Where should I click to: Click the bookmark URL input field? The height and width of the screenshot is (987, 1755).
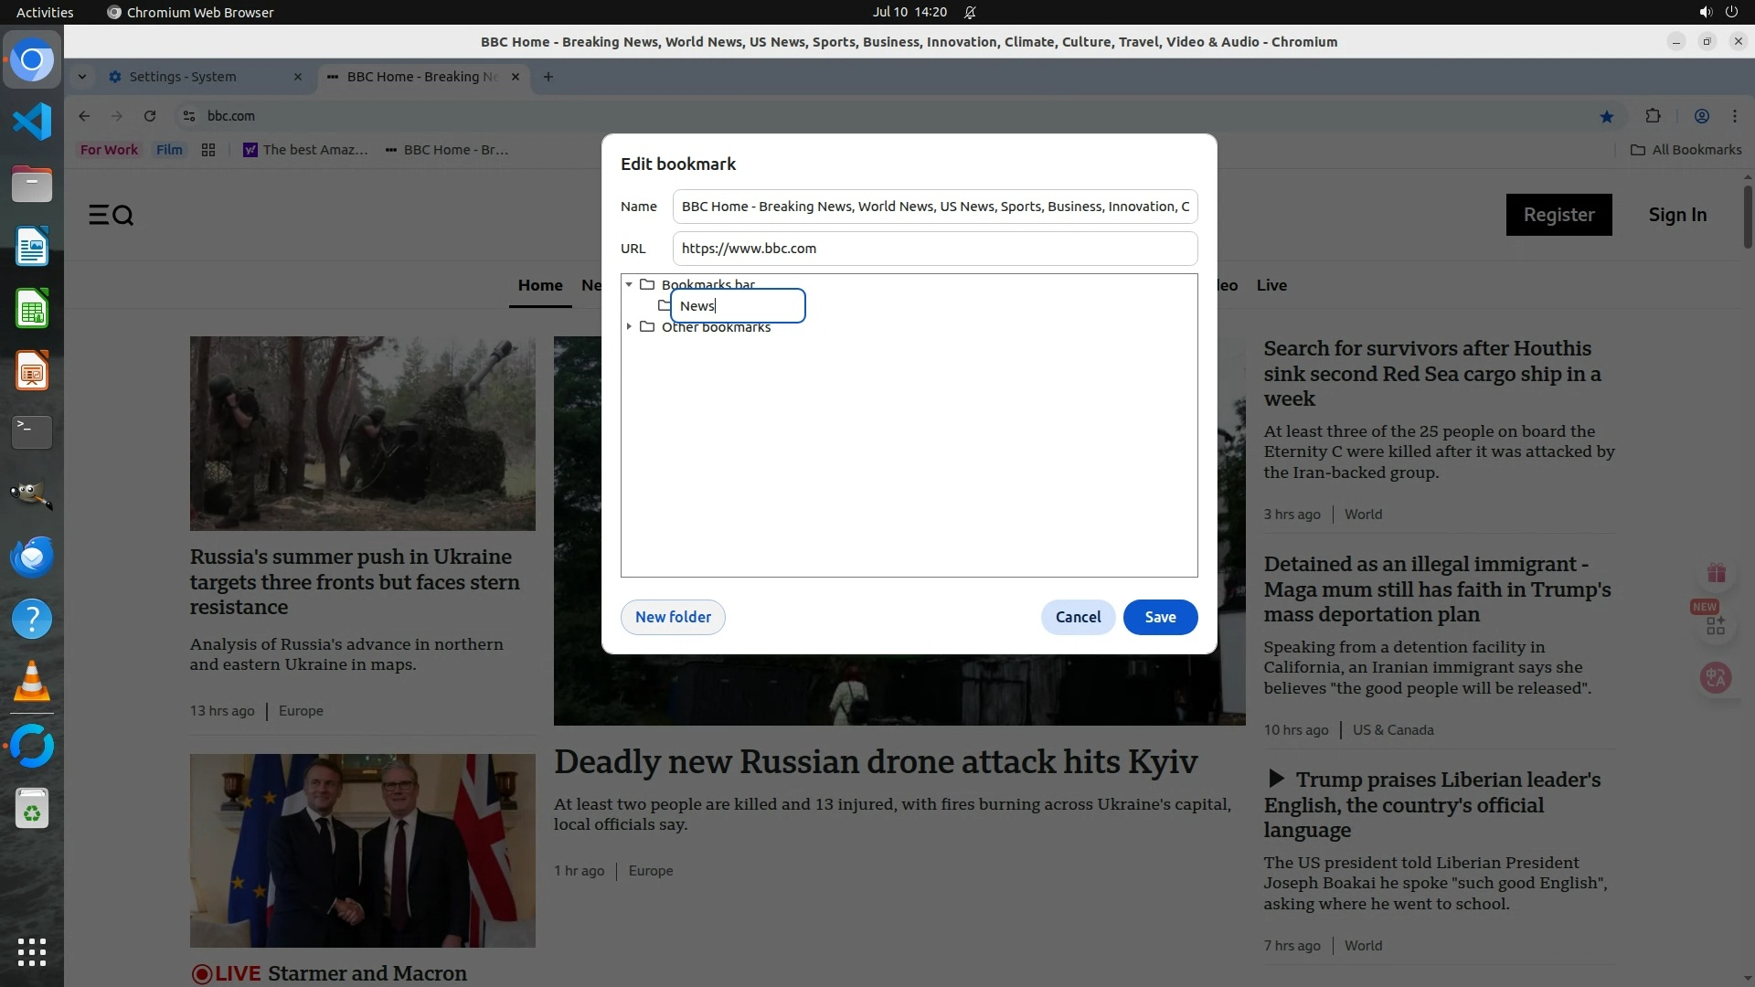point(934,249)
